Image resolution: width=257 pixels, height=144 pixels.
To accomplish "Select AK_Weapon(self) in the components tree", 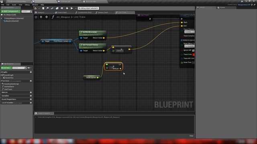I will click(10, 15).
